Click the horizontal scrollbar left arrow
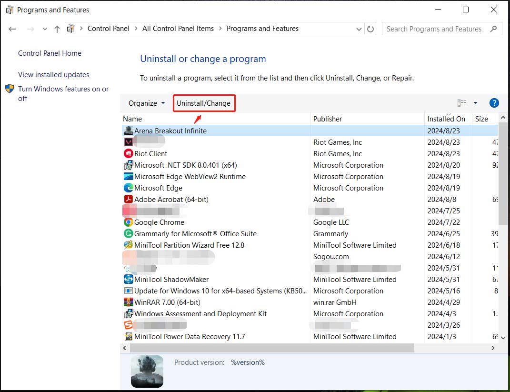This screenshot has height=392, width=510. pos(125,348)
